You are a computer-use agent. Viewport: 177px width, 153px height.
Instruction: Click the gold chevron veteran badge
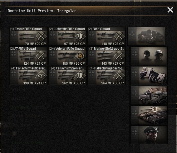tap(80, 56)
